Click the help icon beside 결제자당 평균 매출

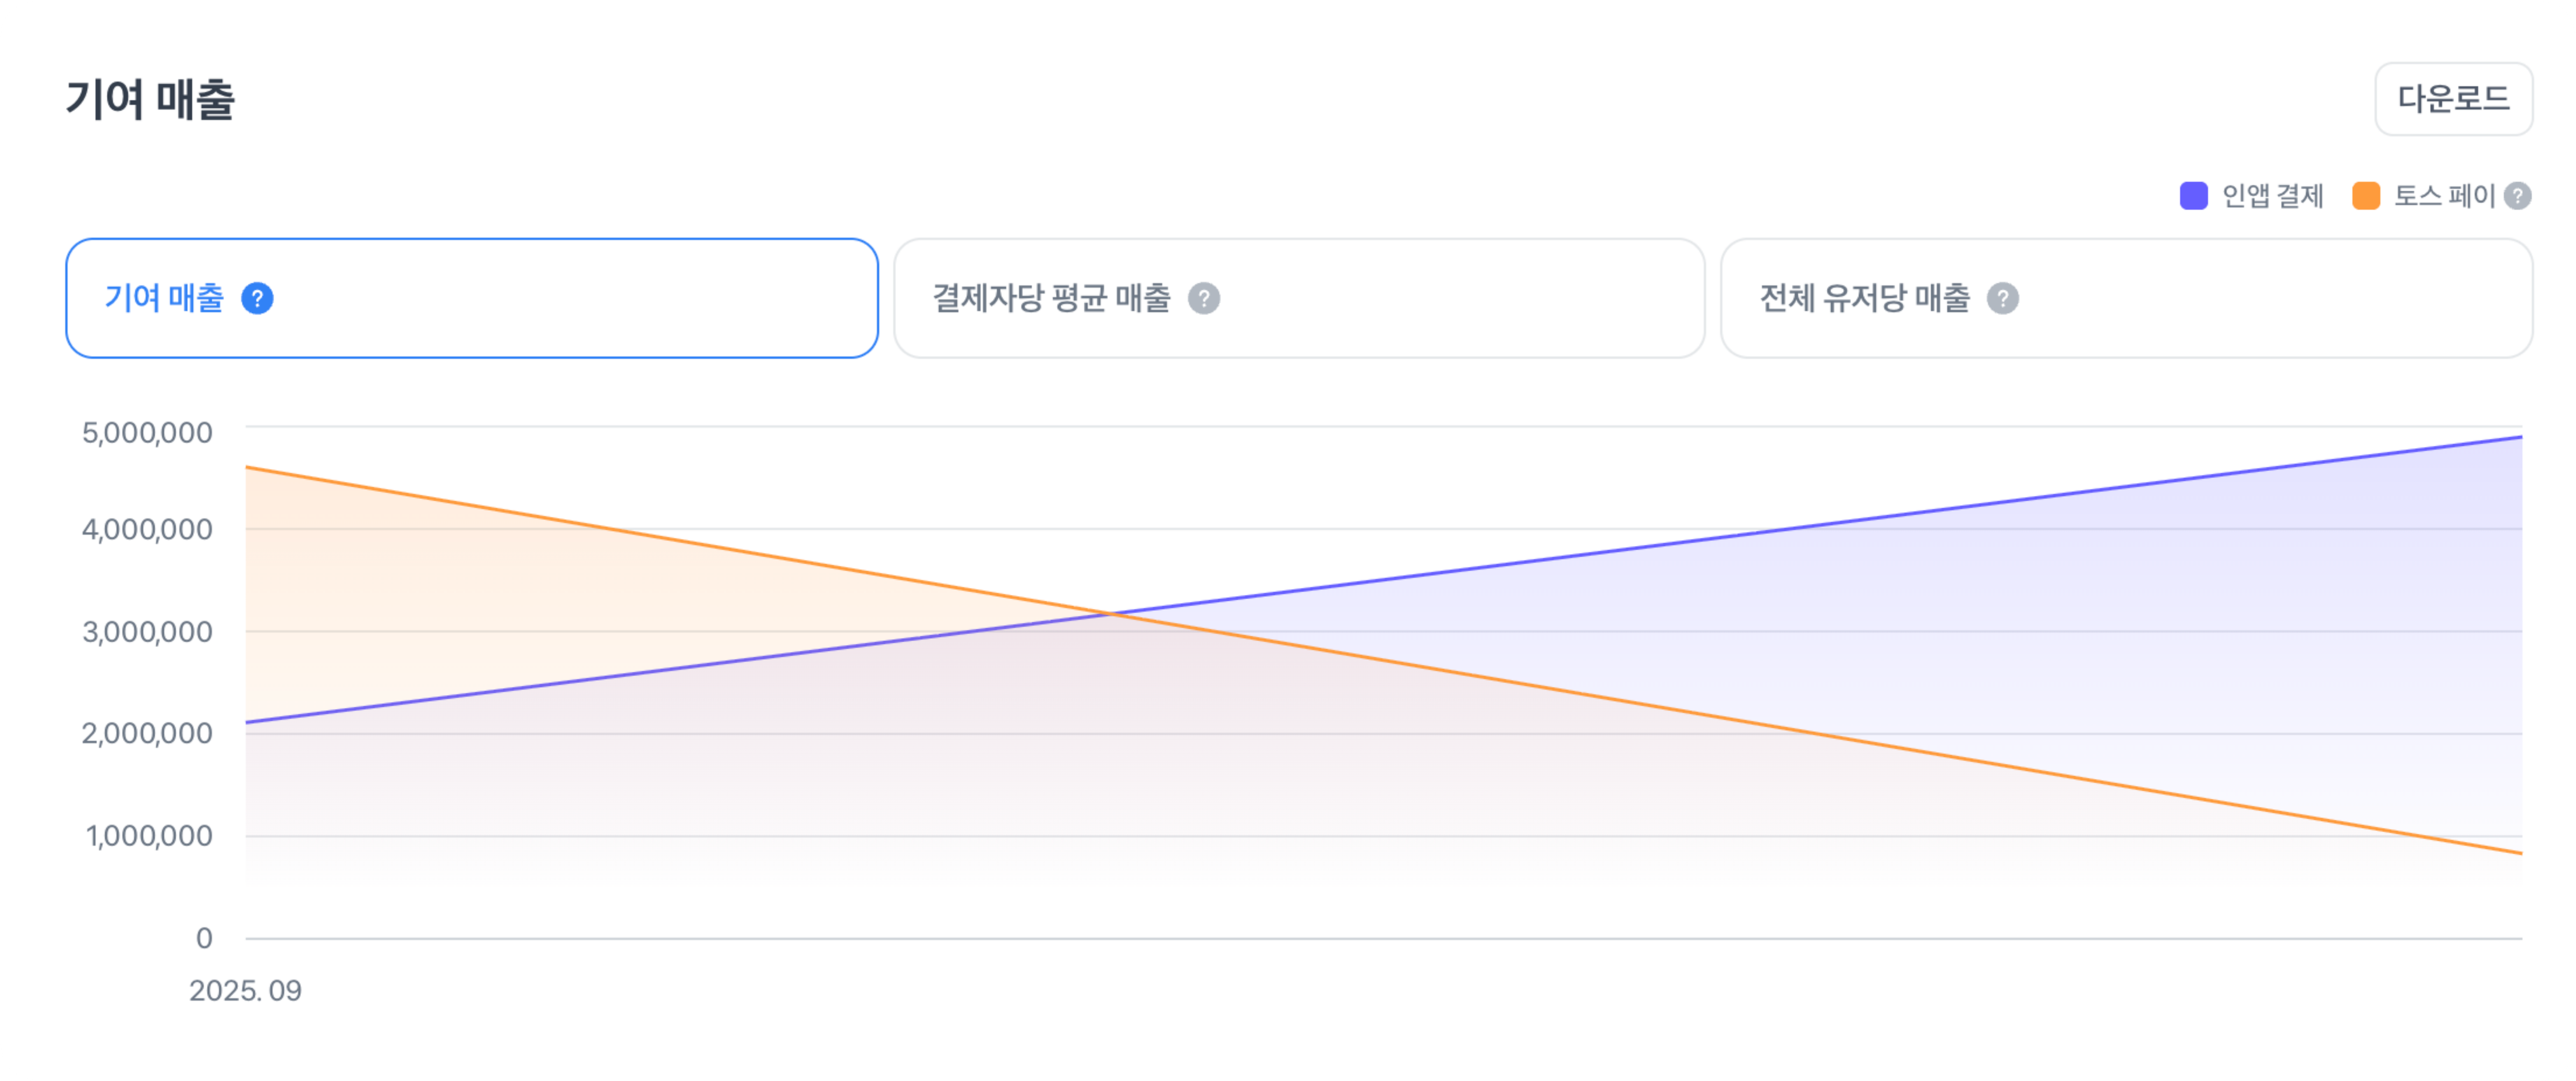[x=1203, y=298]
